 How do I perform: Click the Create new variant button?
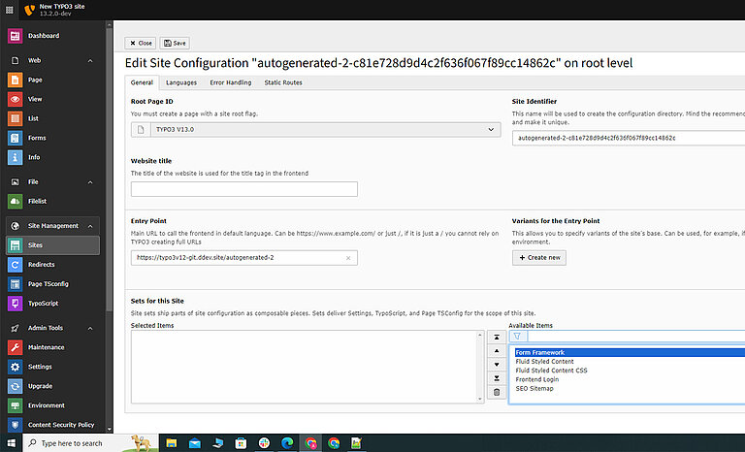(x=539, y=258)
